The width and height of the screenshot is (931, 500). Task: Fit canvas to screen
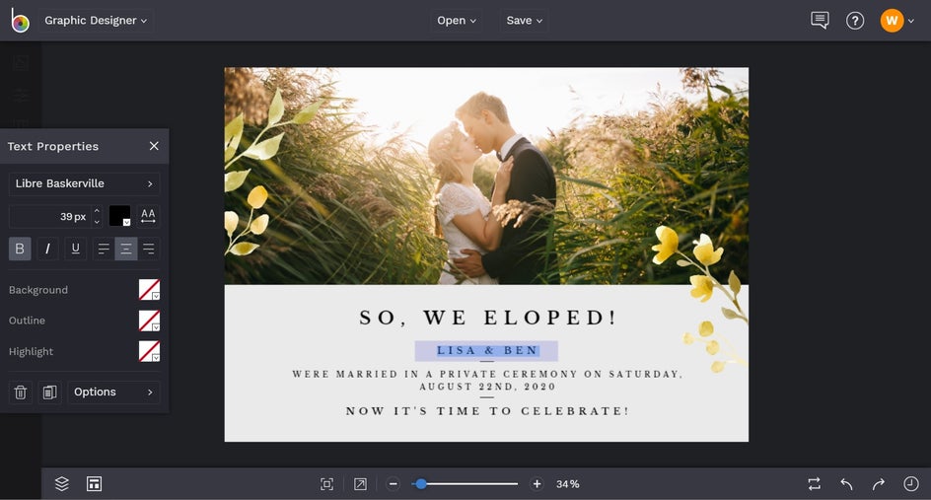(326, 484)
